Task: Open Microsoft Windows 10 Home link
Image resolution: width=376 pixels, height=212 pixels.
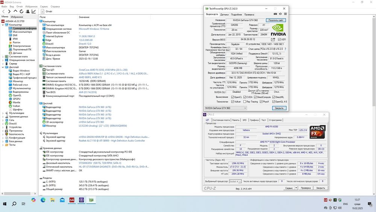Action: click(94, 29)
